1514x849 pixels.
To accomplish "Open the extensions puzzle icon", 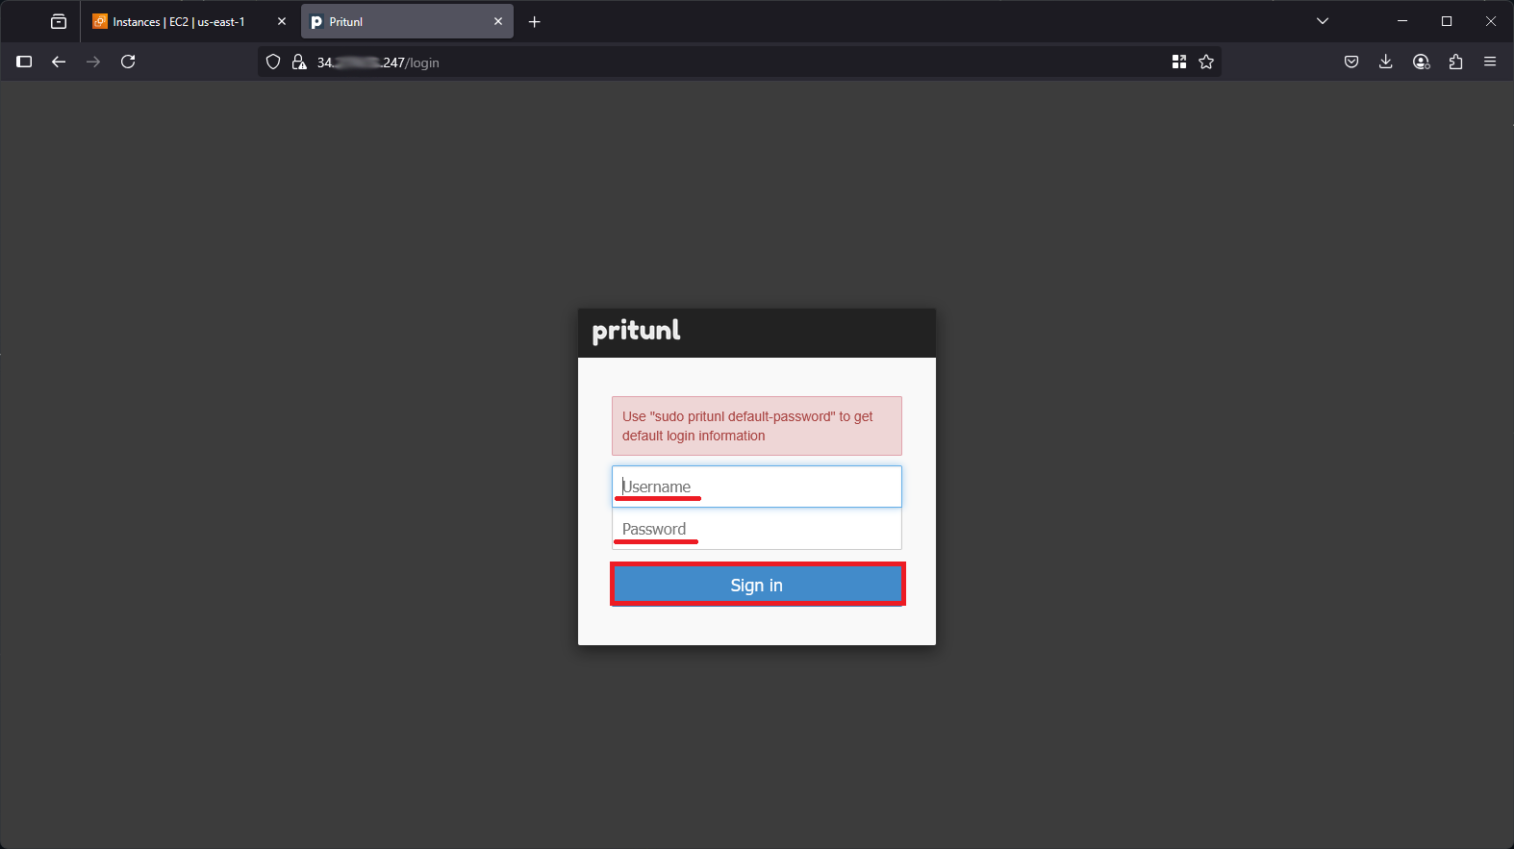I will (x=1455, y=62).
